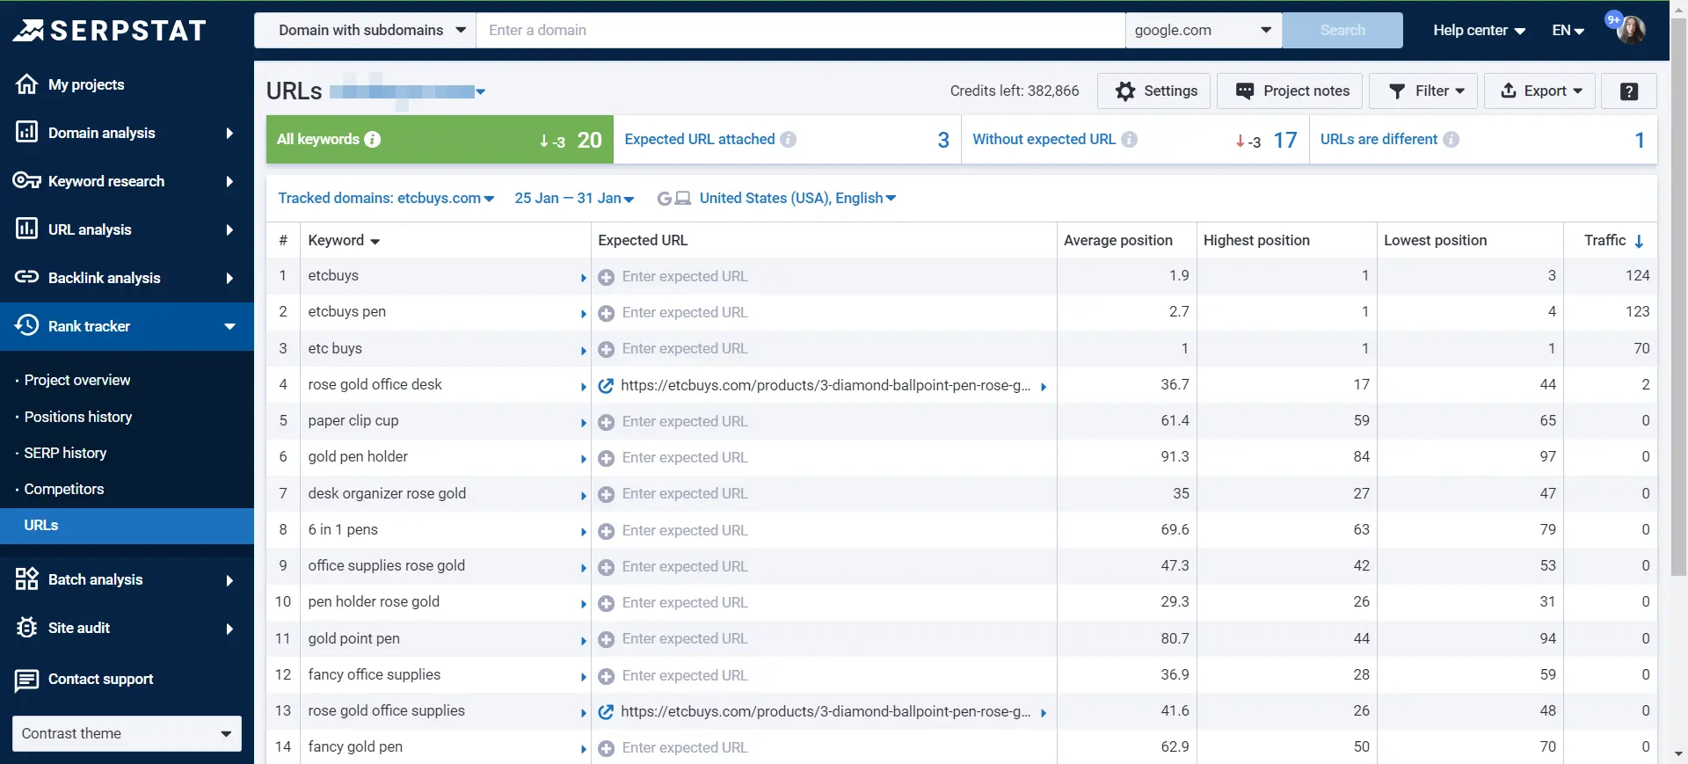Click edit link icon for rose gold office desk

pos(606,385)
